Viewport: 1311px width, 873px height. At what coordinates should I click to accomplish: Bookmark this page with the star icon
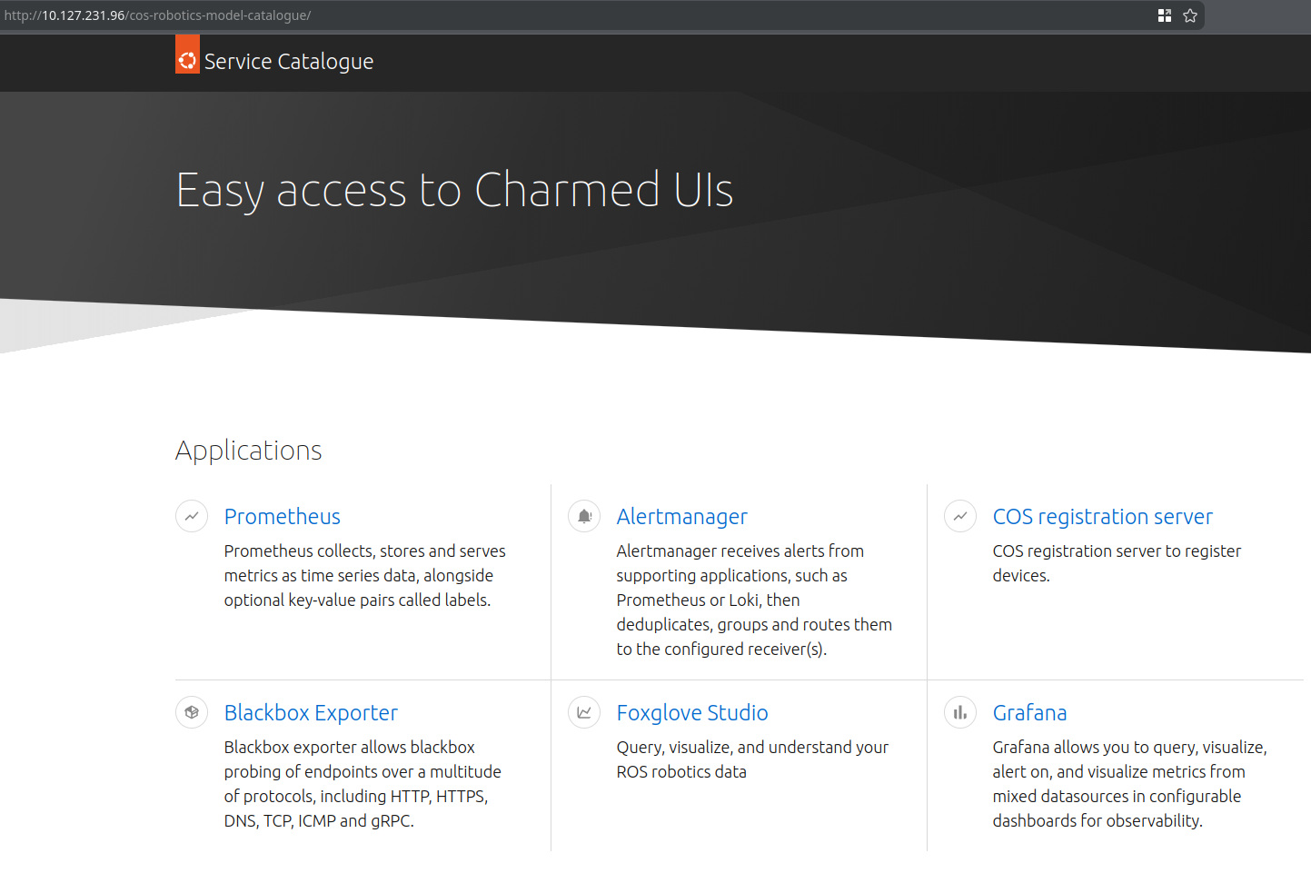point(1190,15)
